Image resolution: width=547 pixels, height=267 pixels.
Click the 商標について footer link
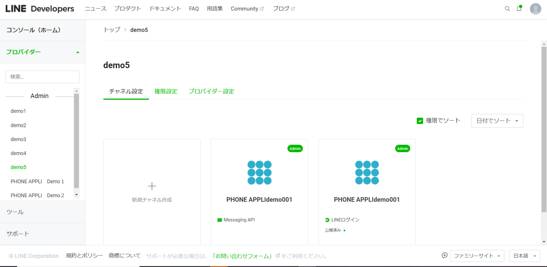(124, 256)
